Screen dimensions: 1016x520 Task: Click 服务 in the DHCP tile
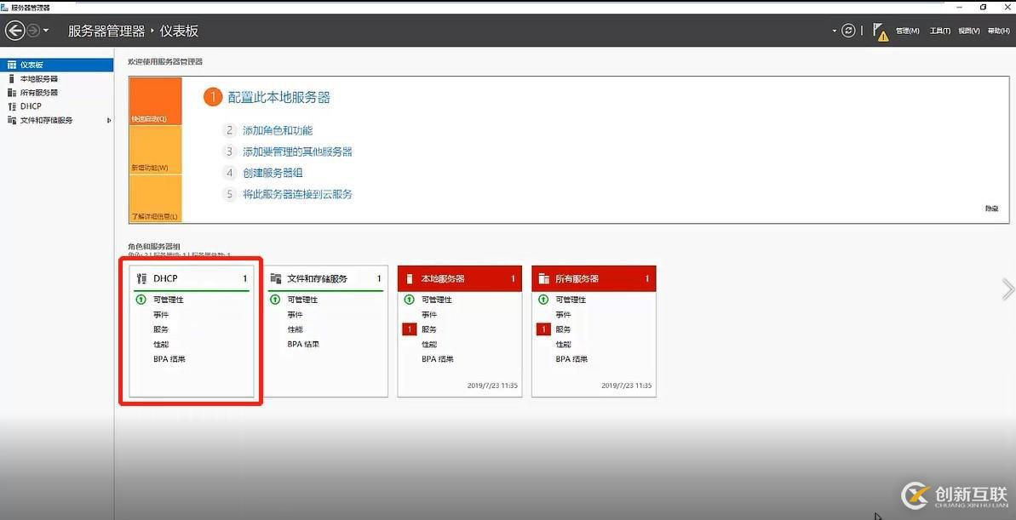point(161,329)
